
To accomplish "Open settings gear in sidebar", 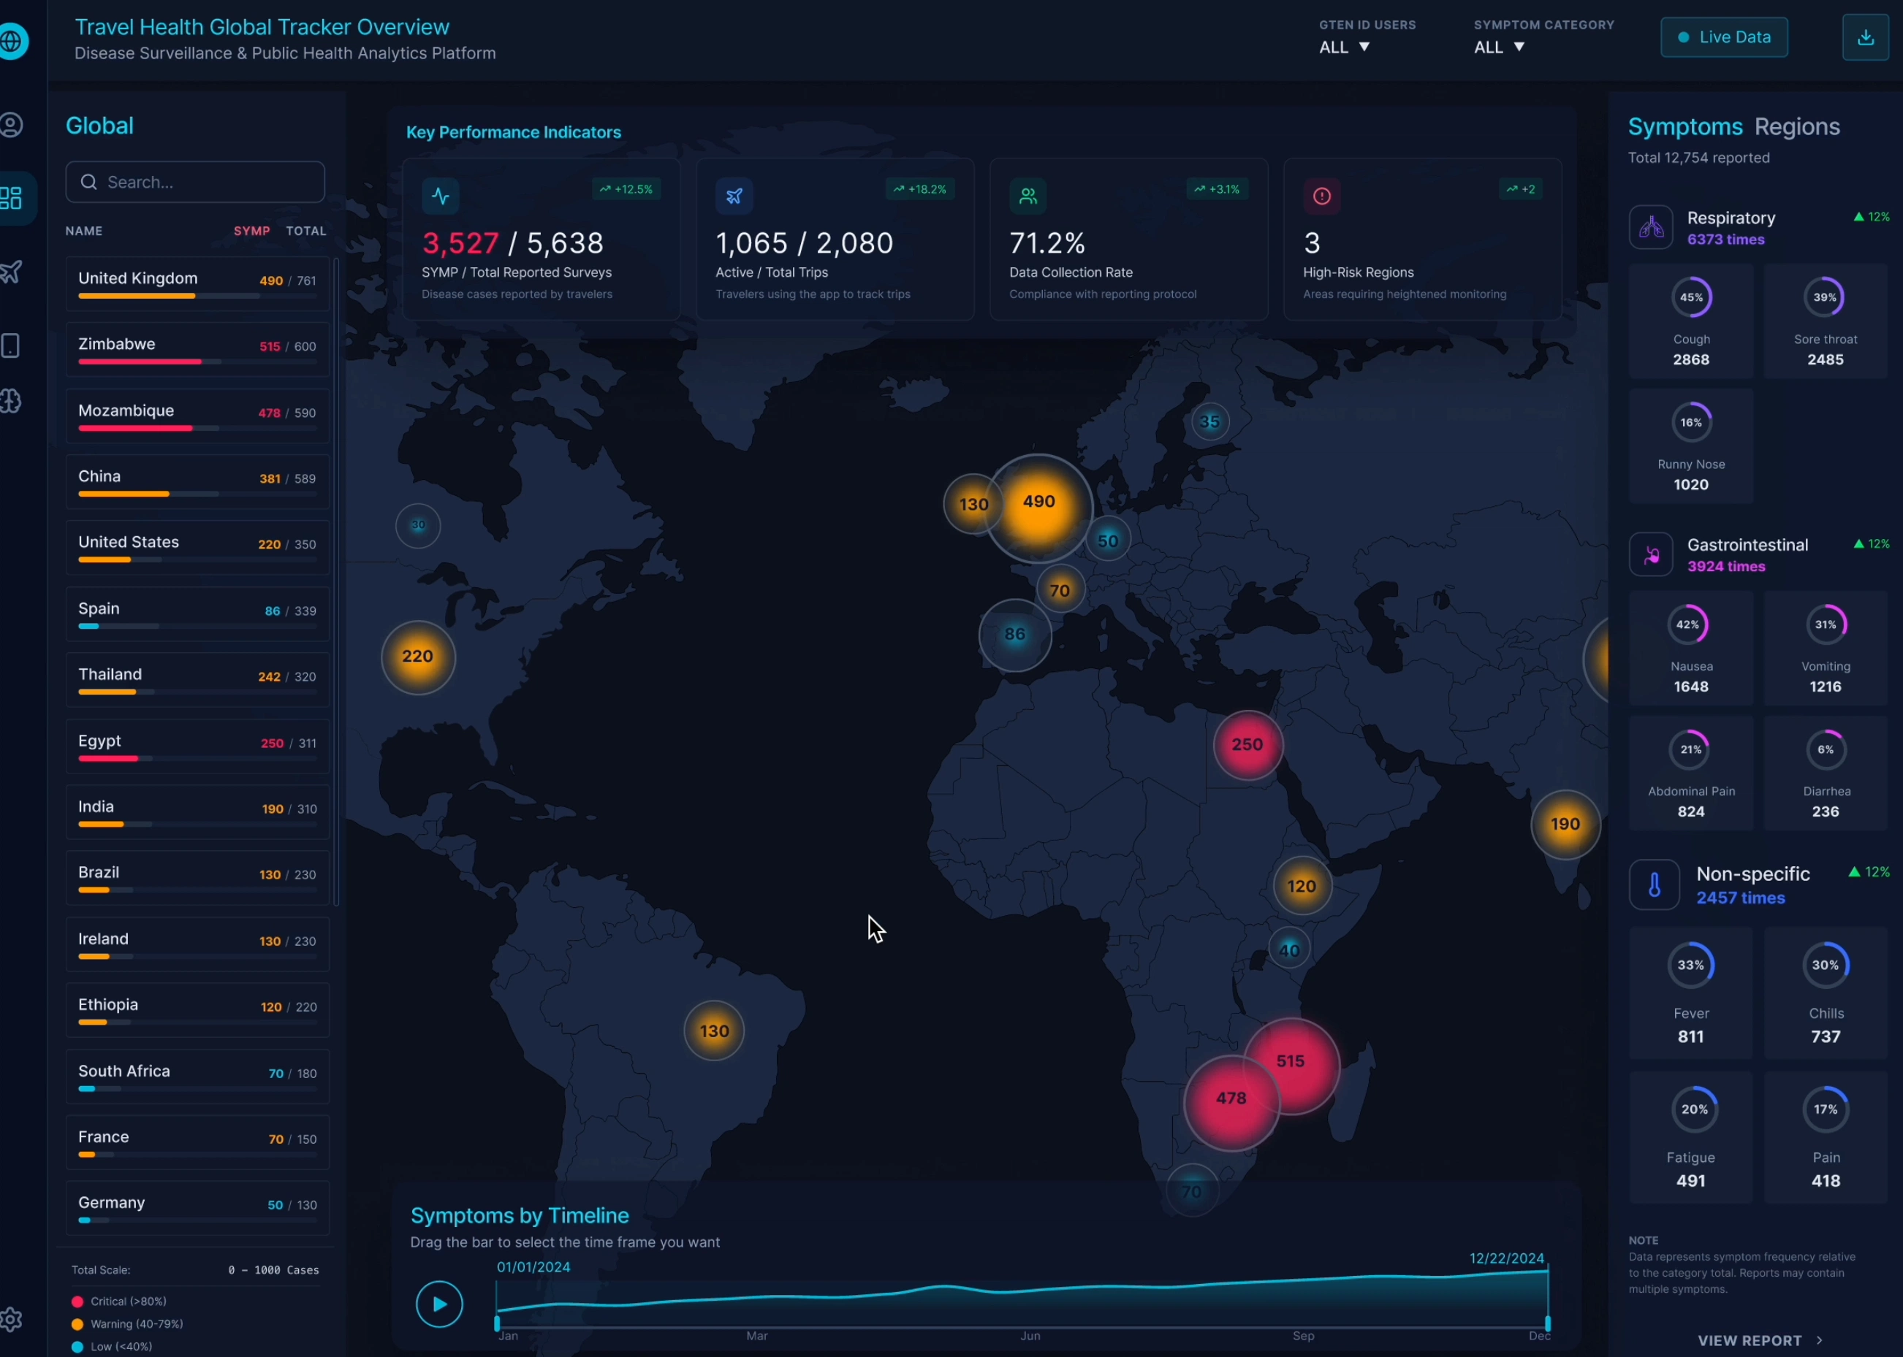I will (x=12, y=1320).
